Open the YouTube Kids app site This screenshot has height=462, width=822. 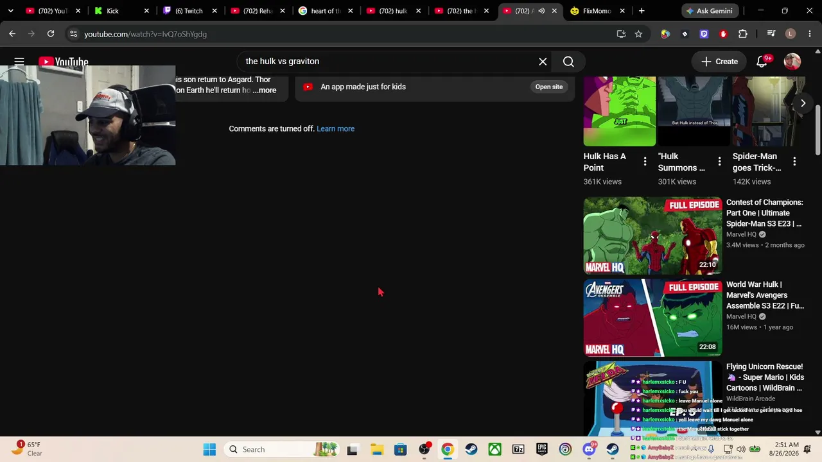pos(549,87)
